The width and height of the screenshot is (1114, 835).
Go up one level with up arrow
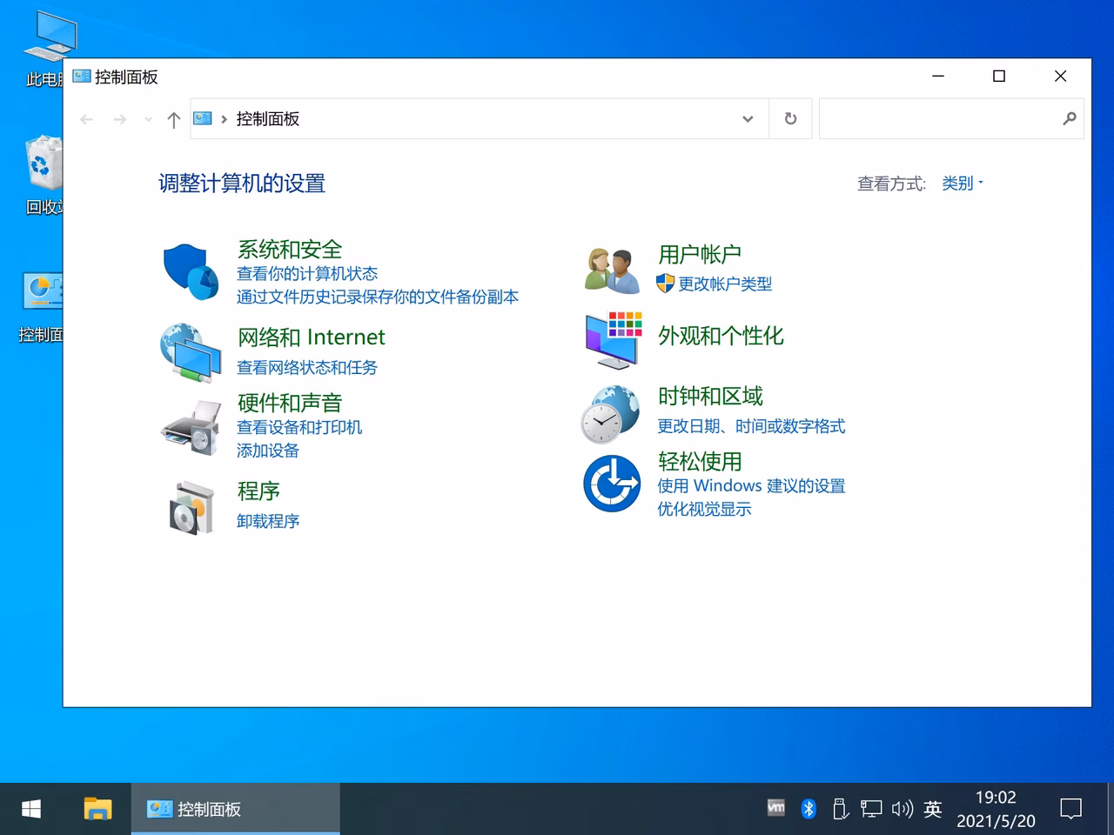pos(173,119)
